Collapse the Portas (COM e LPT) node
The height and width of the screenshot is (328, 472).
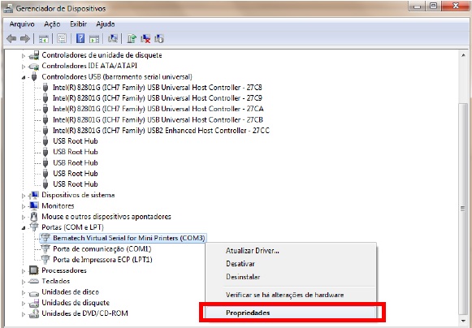click(24, 228)
